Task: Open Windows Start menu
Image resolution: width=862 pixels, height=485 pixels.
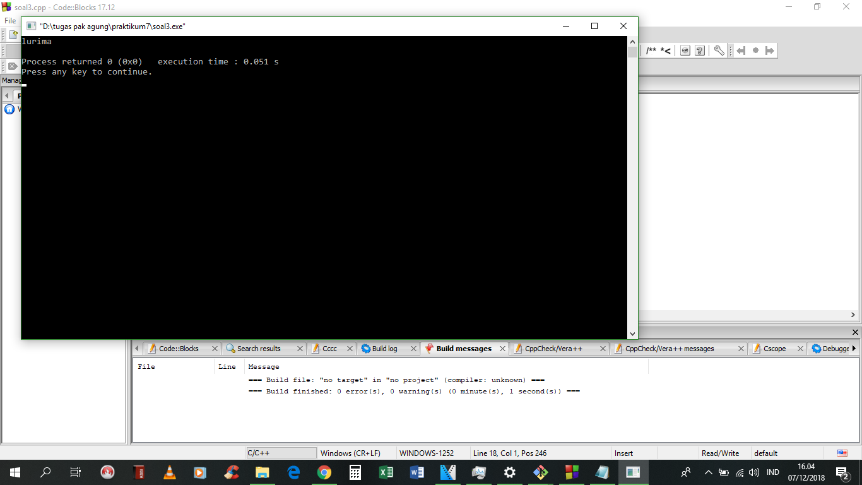Action: pyautogui.click(x=15, y=472)
